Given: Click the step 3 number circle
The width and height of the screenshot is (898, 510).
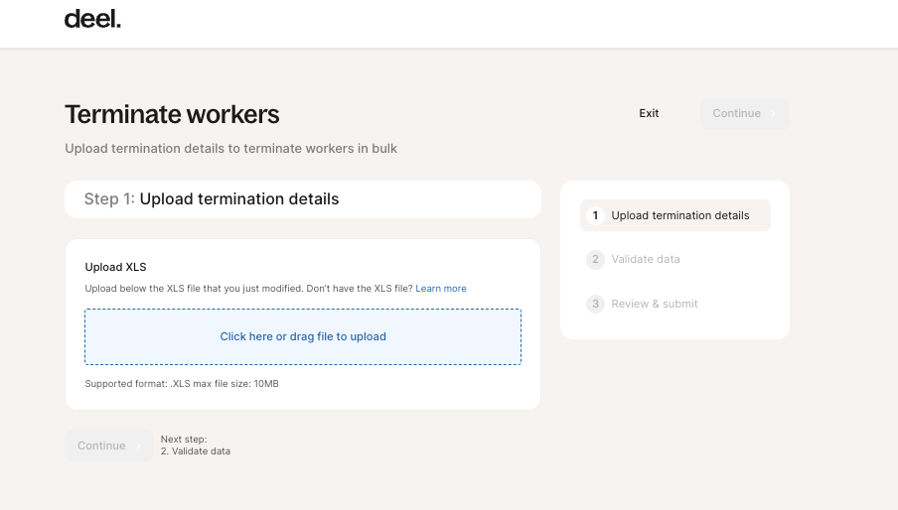Looking at the screenshot, I should coord(595,304).
